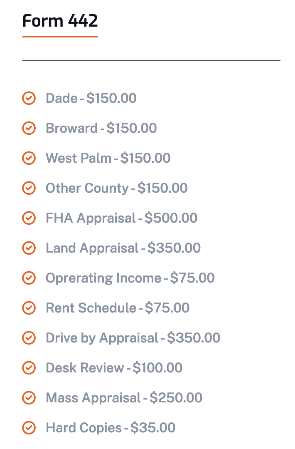Click the Desk Review - $100.00 entry
The height and width of the screenshot is (449, 295).
click(114, 368)
